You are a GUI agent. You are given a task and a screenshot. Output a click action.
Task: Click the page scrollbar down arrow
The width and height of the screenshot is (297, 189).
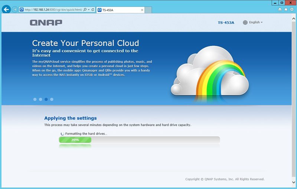[294, 182]
